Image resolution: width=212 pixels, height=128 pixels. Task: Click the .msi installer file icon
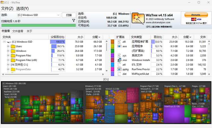pyautogui.click(x=119, y=60)
